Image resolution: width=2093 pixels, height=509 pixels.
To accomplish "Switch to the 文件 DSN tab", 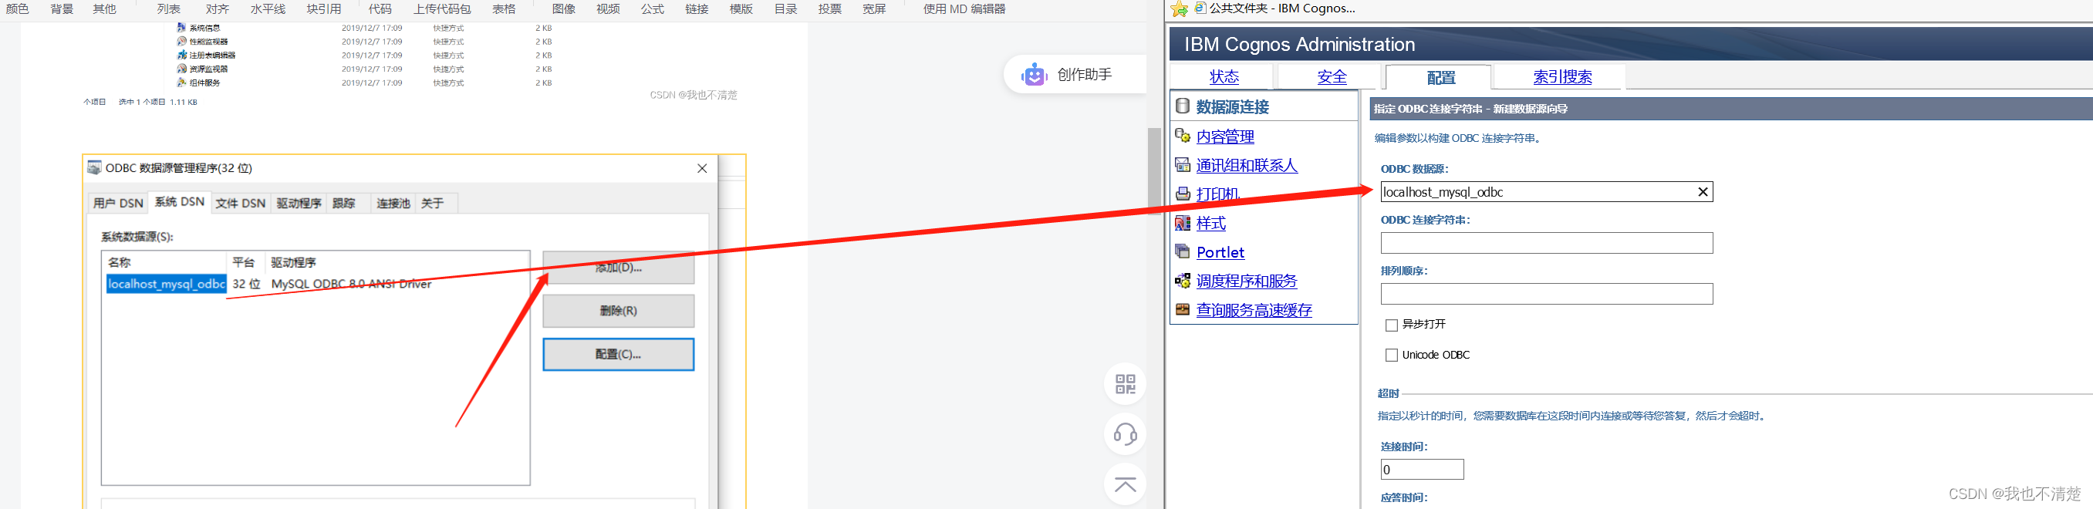I will pyautogui.click(x=241, y=203).
